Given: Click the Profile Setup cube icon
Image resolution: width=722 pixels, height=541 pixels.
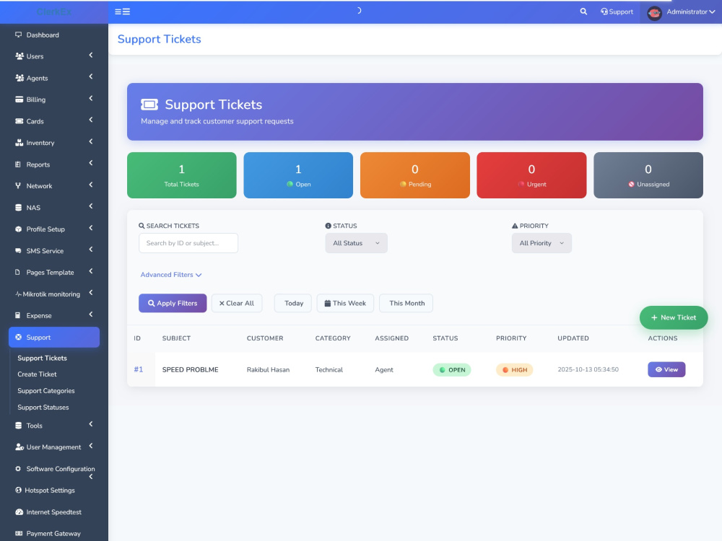Looking at the screenshot, I should point(19,229).
